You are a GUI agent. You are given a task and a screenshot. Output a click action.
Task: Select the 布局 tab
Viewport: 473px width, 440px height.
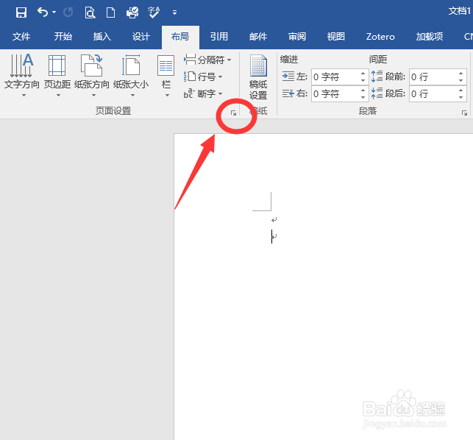pyautogui.click(x=180, y=37)
